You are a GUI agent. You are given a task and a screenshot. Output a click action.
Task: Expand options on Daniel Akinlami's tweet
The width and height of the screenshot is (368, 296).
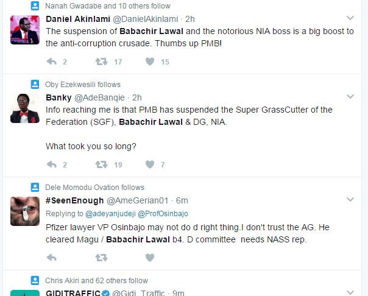(350, 18)
